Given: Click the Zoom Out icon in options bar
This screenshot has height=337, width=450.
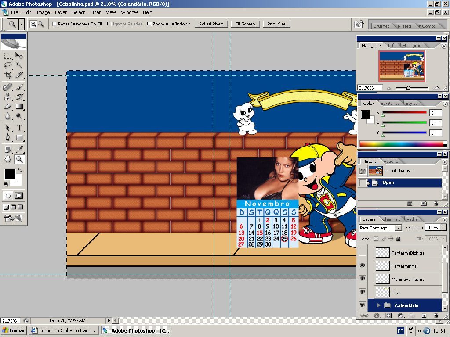Looking at the screenshot, I should pos(41,24).
